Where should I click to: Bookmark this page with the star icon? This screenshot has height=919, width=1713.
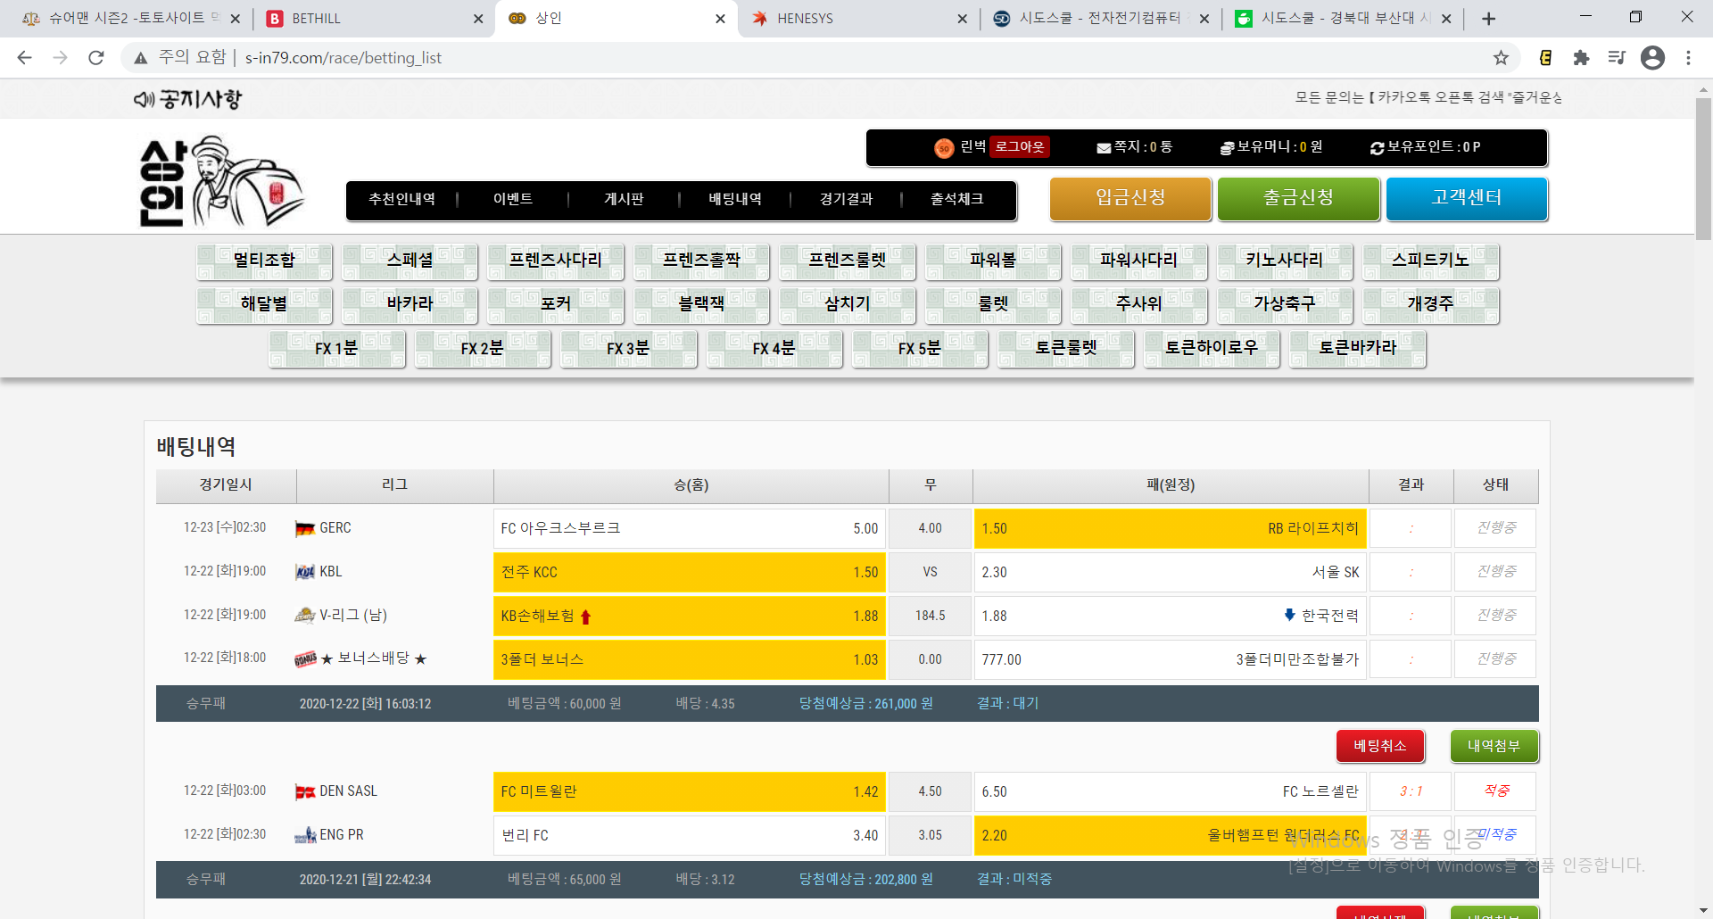click(x=1501, y=58)
